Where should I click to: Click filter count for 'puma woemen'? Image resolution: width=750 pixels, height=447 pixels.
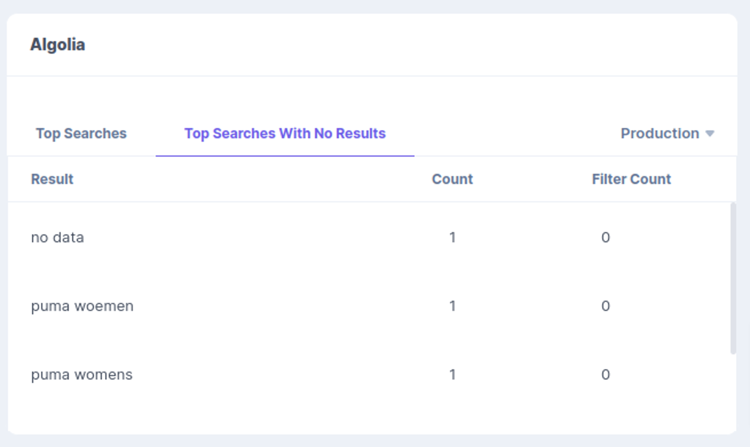605,306
